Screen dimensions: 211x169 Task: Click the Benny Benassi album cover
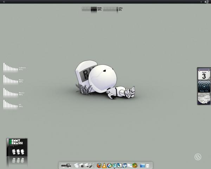(17, 147)
